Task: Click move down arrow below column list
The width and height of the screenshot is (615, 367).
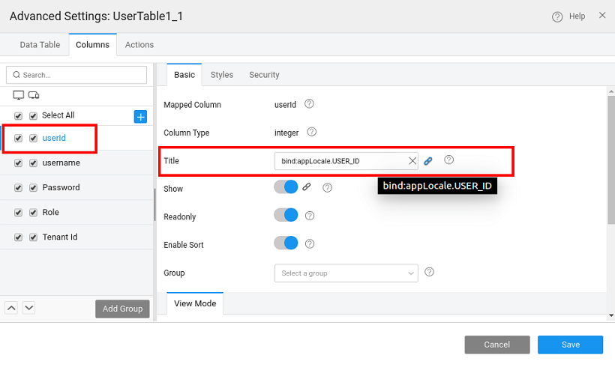Action: [x=28, y=308]
